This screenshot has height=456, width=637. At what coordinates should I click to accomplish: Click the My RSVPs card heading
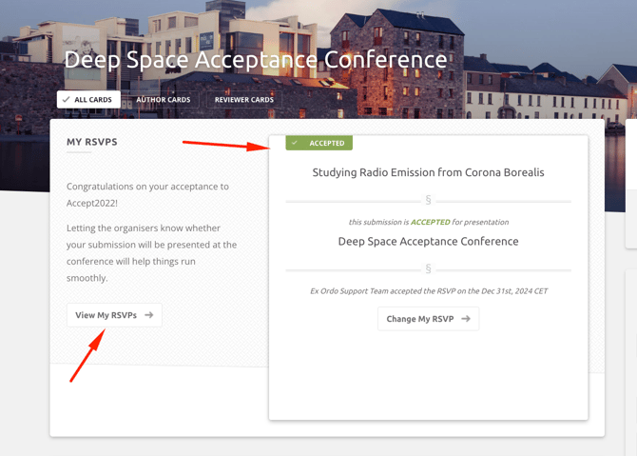coord(92,142)
